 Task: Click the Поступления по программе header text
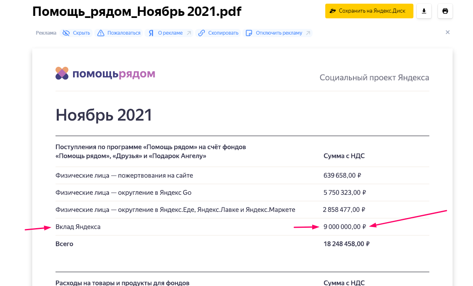tap(151, 152)
